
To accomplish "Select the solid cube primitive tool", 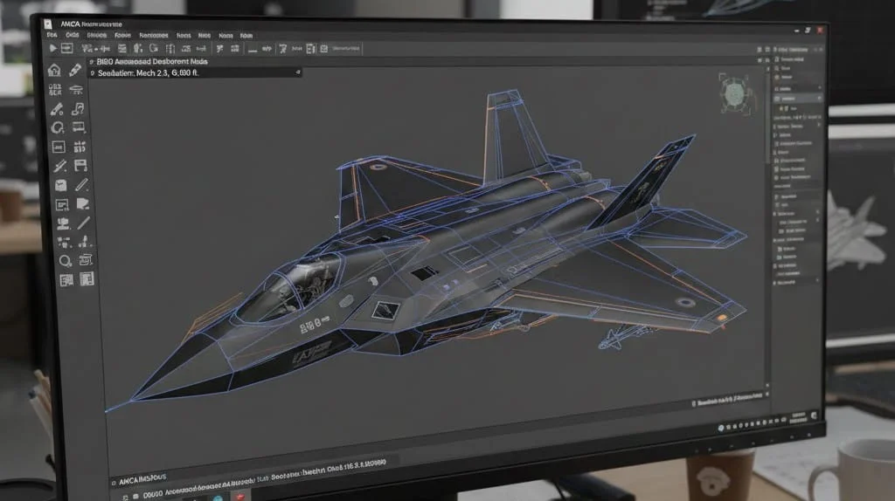I will click(x=60, y=185).
